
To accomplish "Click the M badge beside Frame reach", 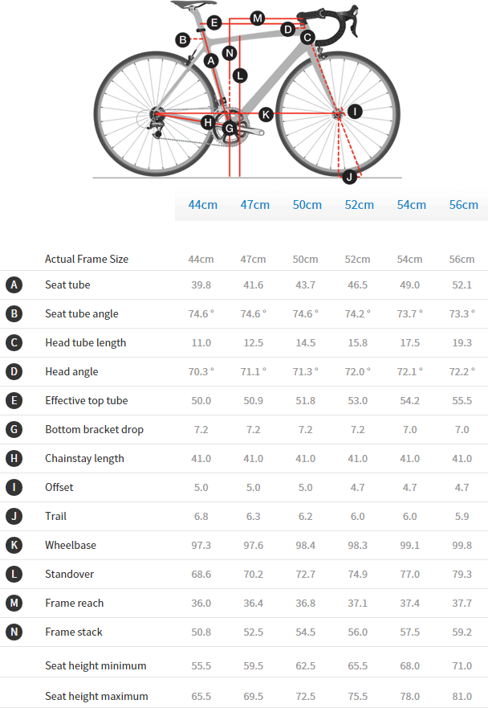I will tap(14, 604).
